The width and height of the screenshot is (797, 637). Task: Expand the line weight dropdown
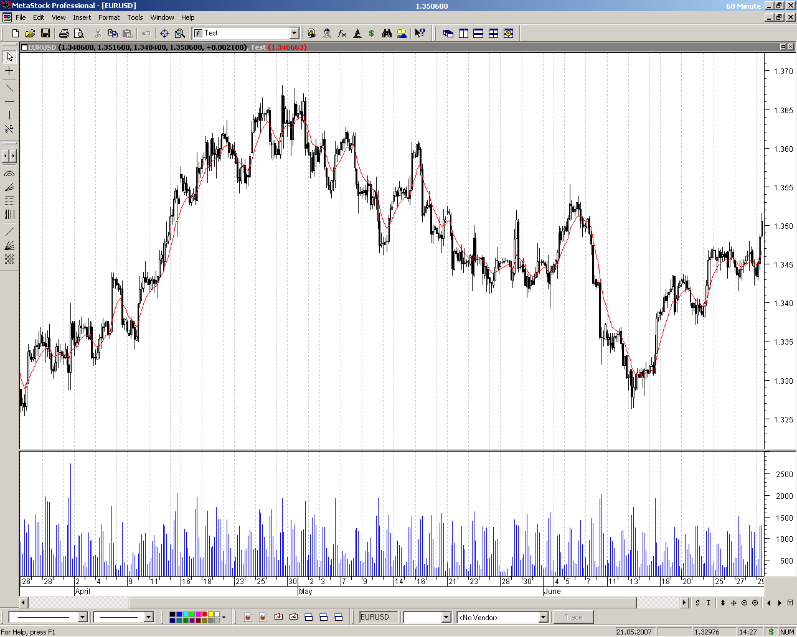[148, 617]
